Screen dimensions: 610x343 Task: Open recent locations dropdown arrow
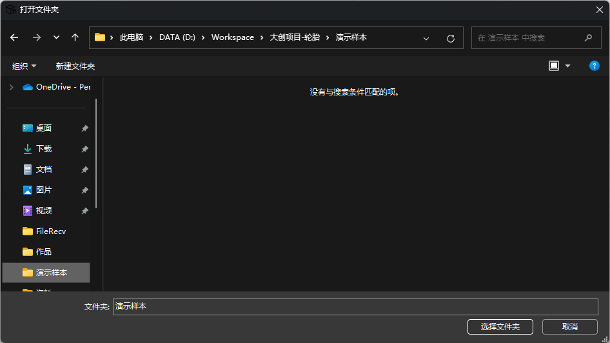click(x=56, y=37)
